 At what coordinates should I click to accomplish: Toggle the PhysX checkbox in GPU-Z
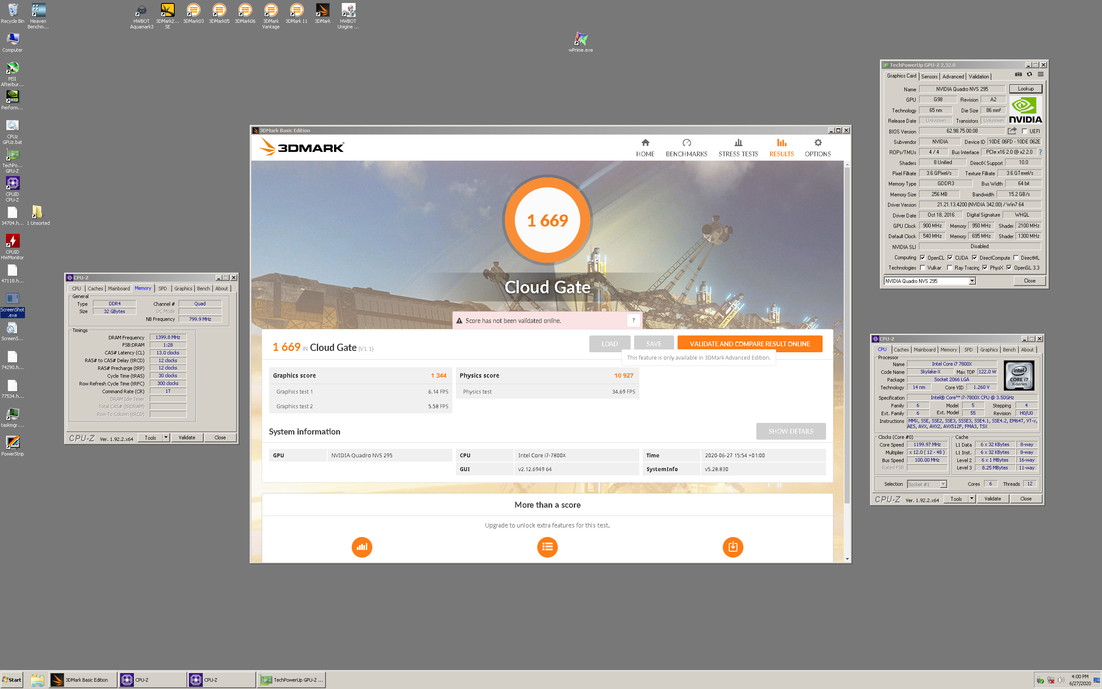tap(985, 267)
